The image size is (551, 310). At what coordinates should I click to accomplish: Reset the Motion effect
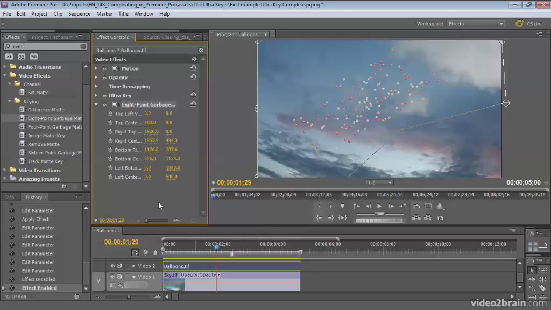193,68
